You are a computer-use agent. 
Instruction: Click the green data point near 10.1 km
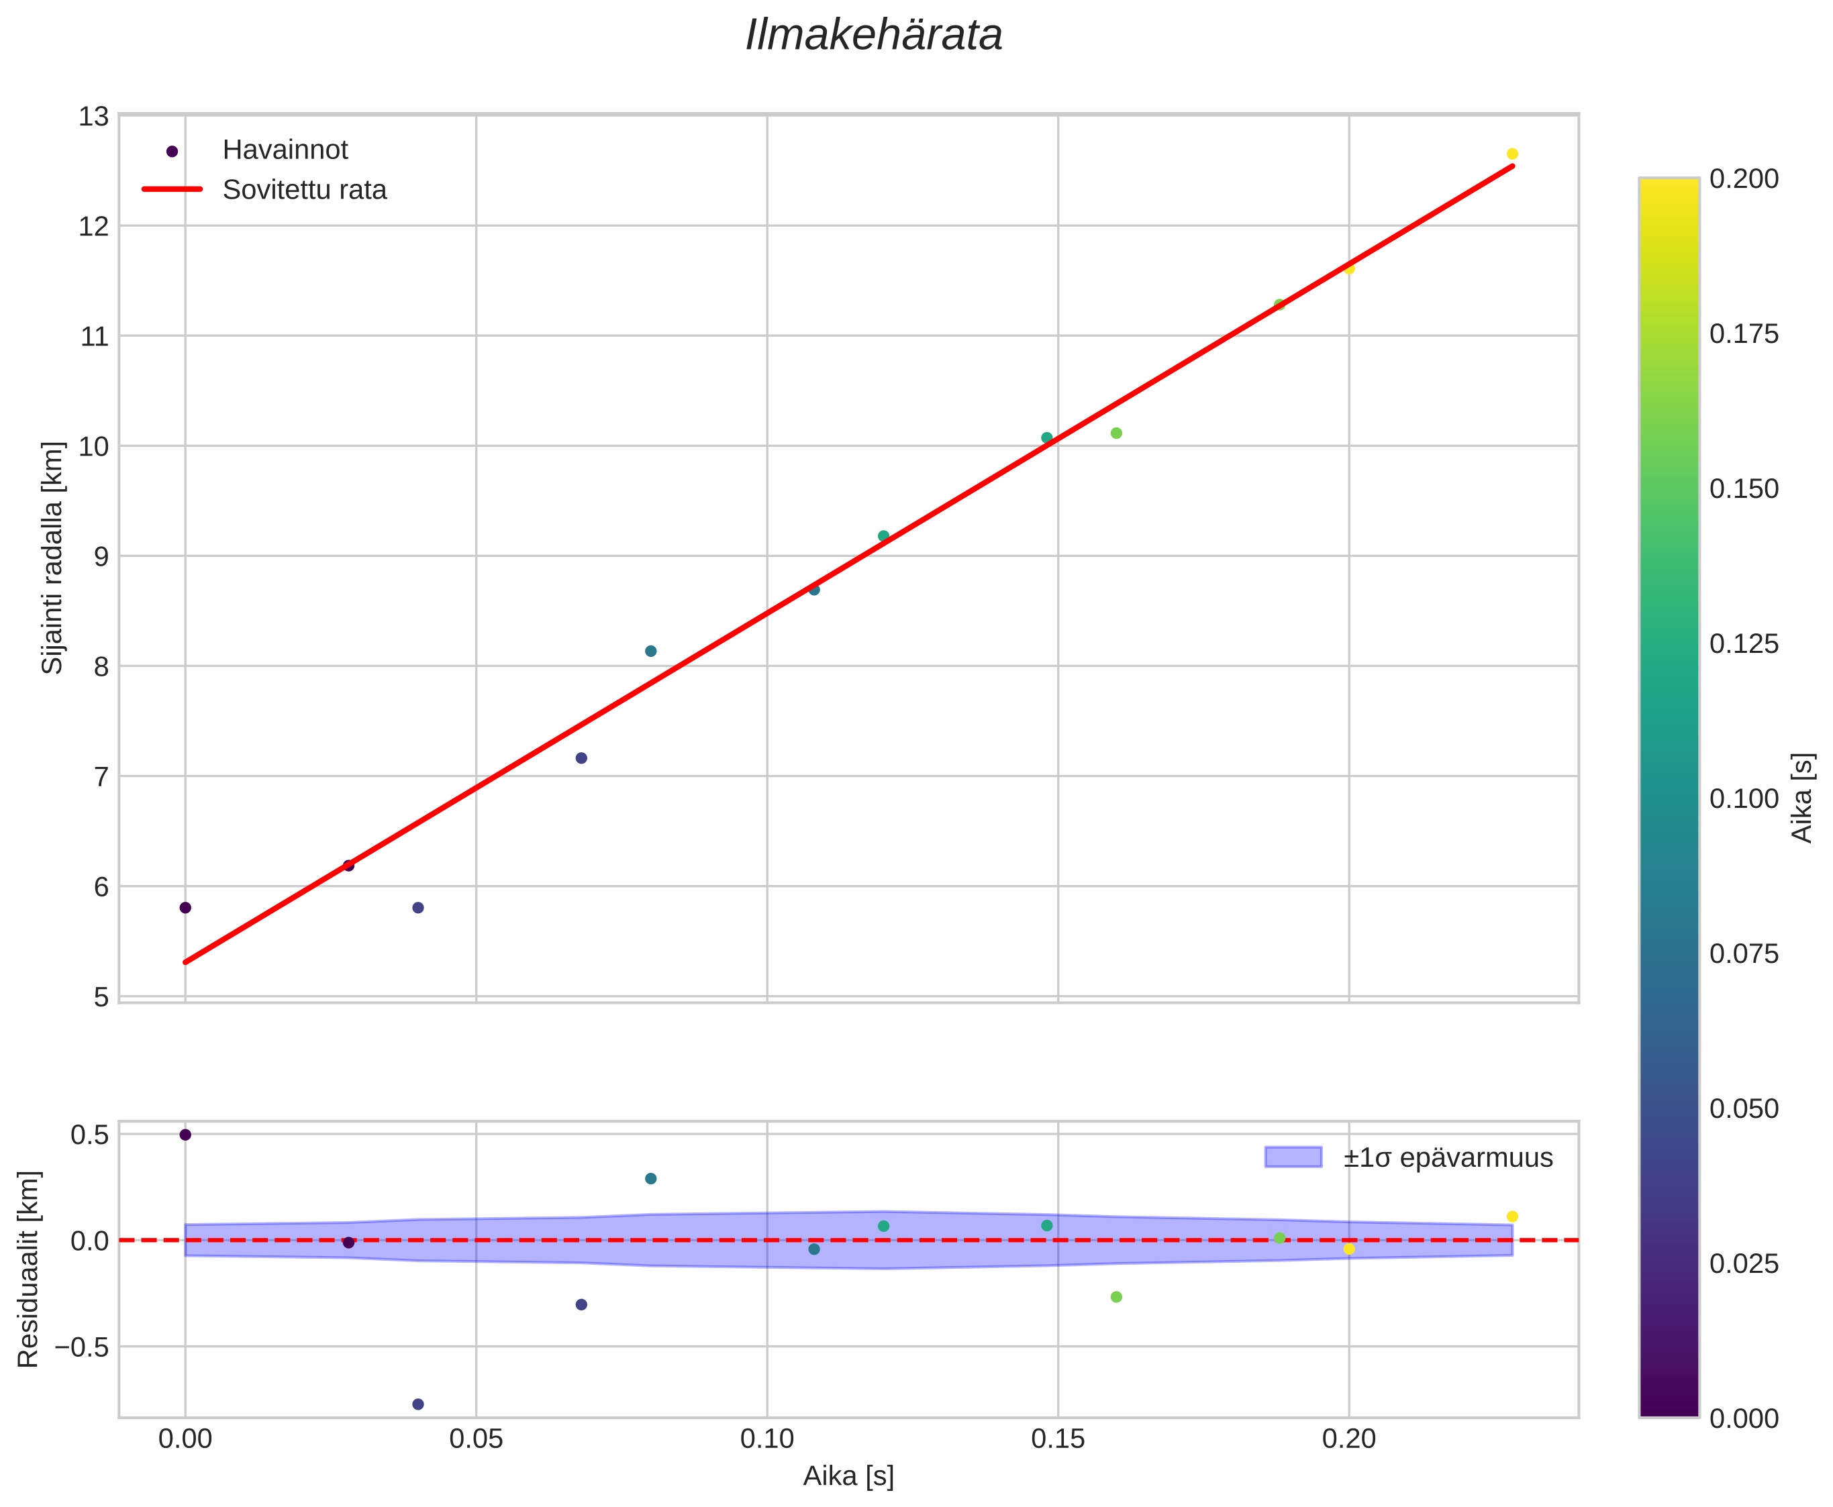1116,433
